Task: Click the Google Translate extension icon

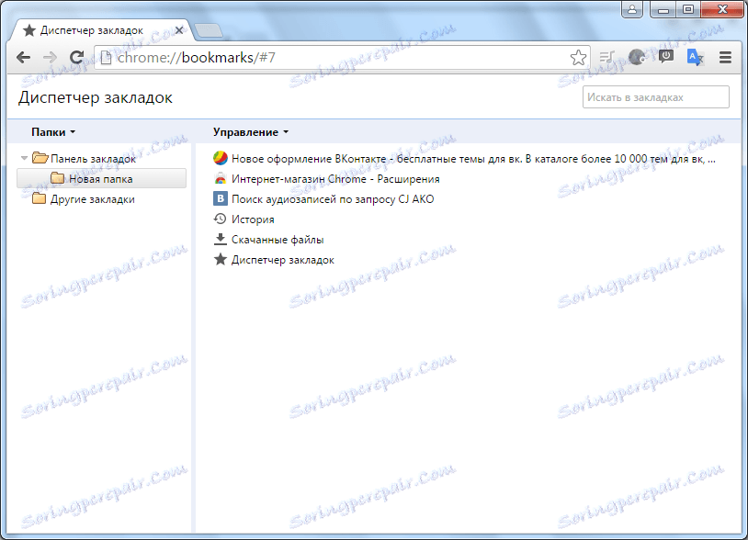Action: tap(695, 58)
